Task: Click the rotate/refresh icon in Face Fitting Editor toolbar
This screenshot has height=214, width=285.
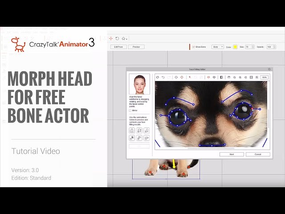Action: coord(158,77)
